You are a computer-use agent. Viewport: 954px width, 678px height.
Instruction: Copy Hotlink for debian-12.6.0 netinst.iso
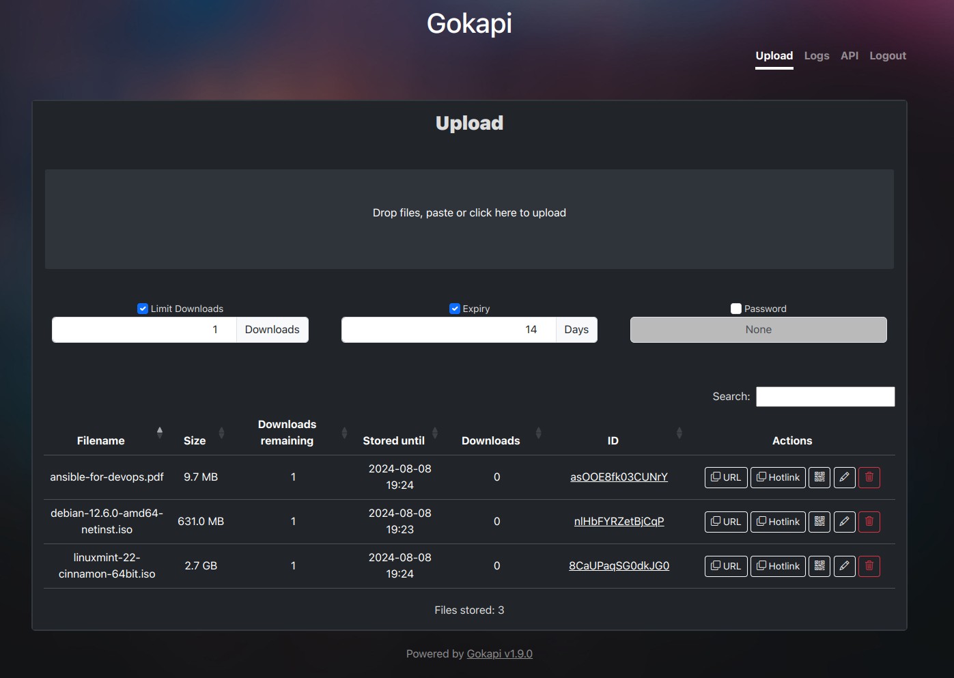pos(778,522)
